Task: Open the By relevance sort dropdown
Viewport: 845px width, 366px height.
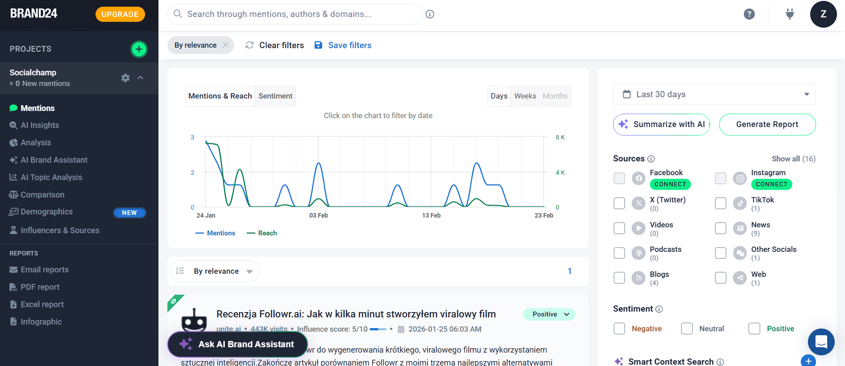Action: pyautogui.click(x=215, y=271)
